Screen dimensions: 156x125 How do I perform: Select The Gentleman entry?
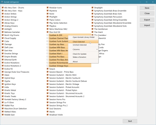click(x=101, y=29)
